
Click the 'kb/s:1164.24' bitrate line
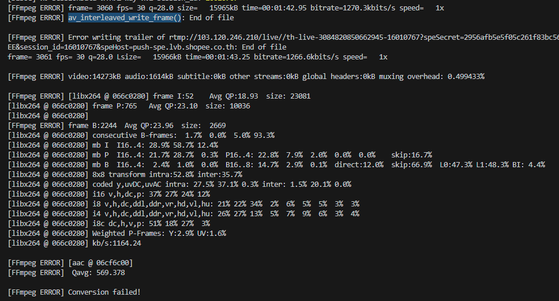tap(74, 243)
